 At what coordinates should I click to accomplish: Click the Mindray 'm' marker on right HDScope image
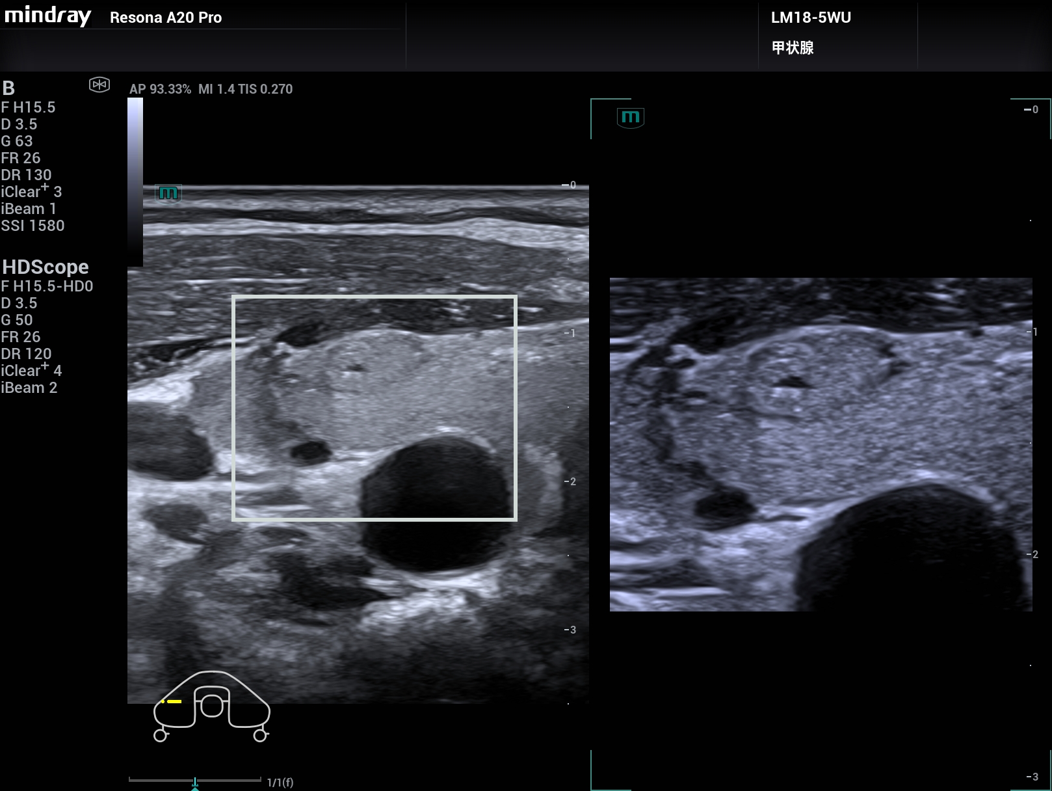click(630, 118)
